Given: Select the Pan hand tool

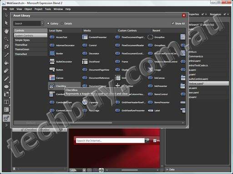Looking at the screenshot, I should tap(6, 31).
